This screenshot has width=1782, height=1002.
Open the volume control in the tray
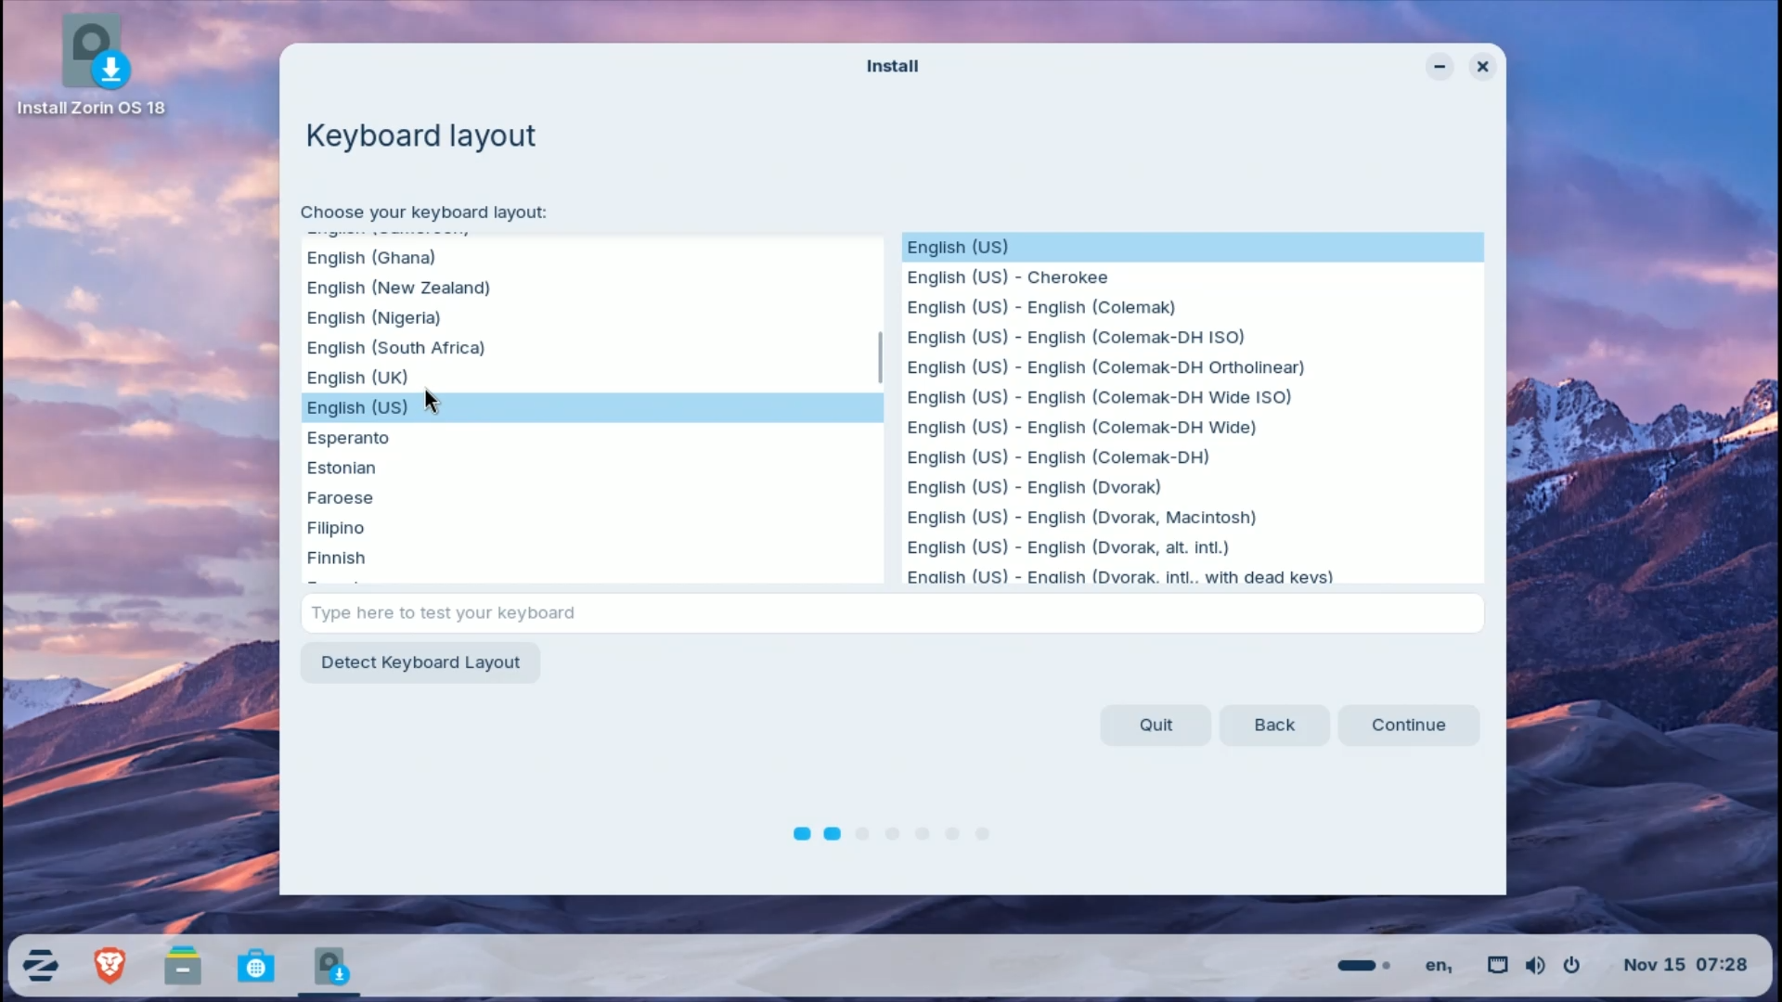[x=1536, y=966]
